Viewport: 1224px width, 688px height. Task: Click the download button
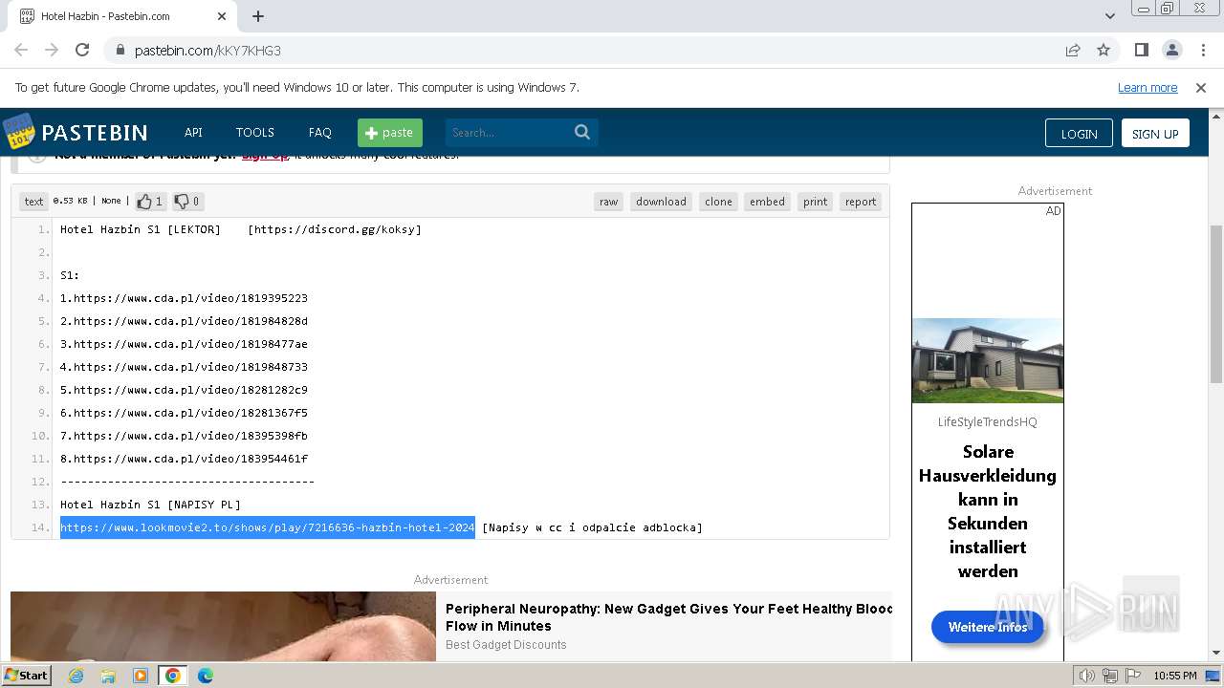pyautogui.click(x=661, y=202)
